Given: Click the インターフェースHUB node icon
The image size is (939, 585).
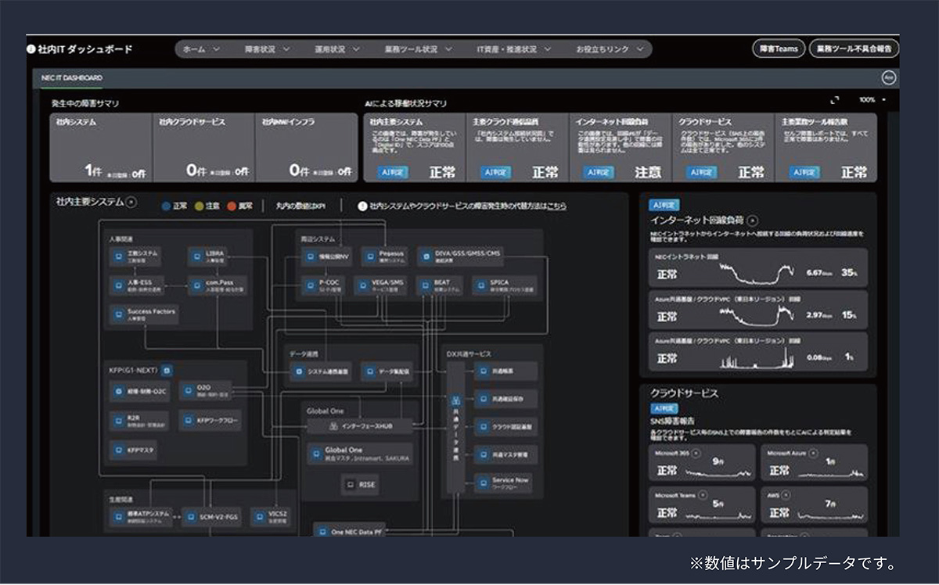Looking at the screenshot, I should (x=334, y=426).
